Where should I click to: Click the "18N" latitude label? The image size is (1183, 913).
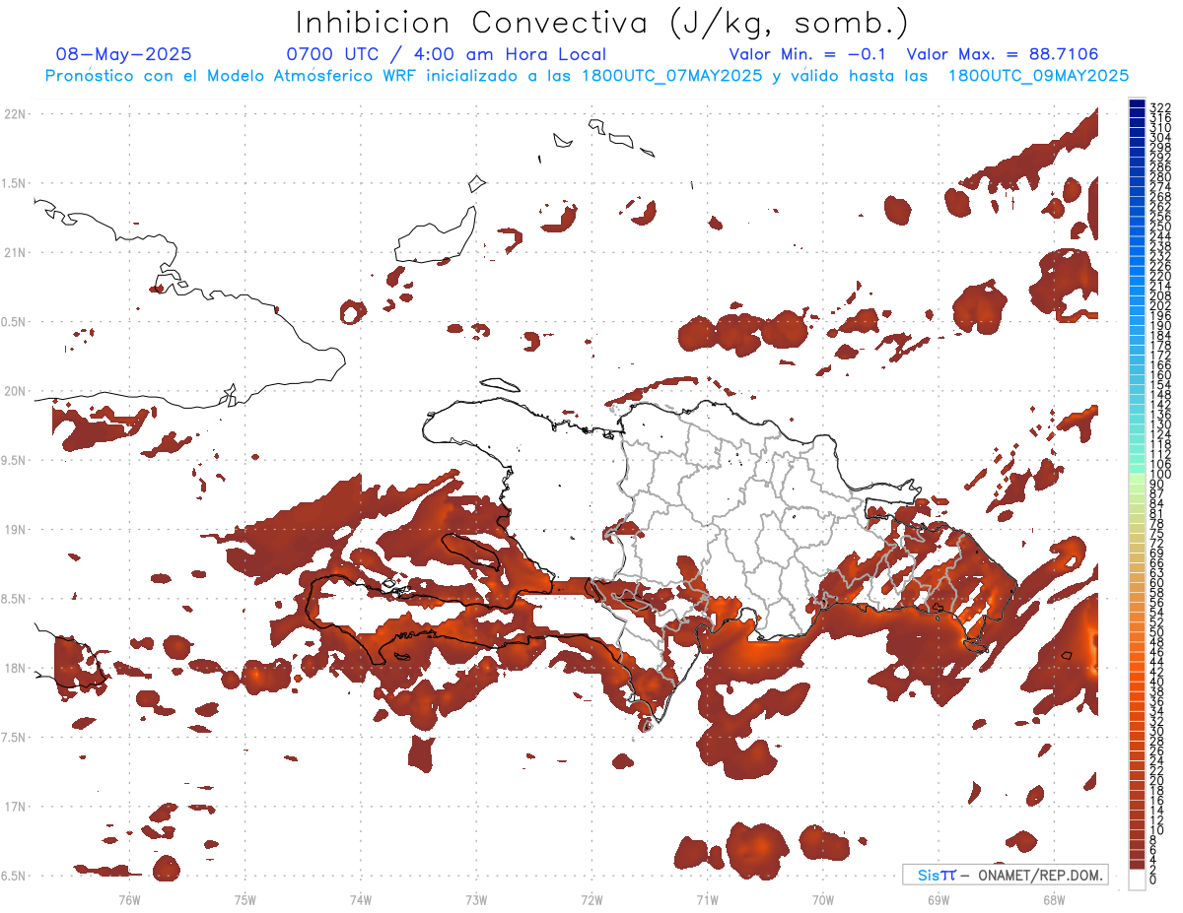point(15,668)
